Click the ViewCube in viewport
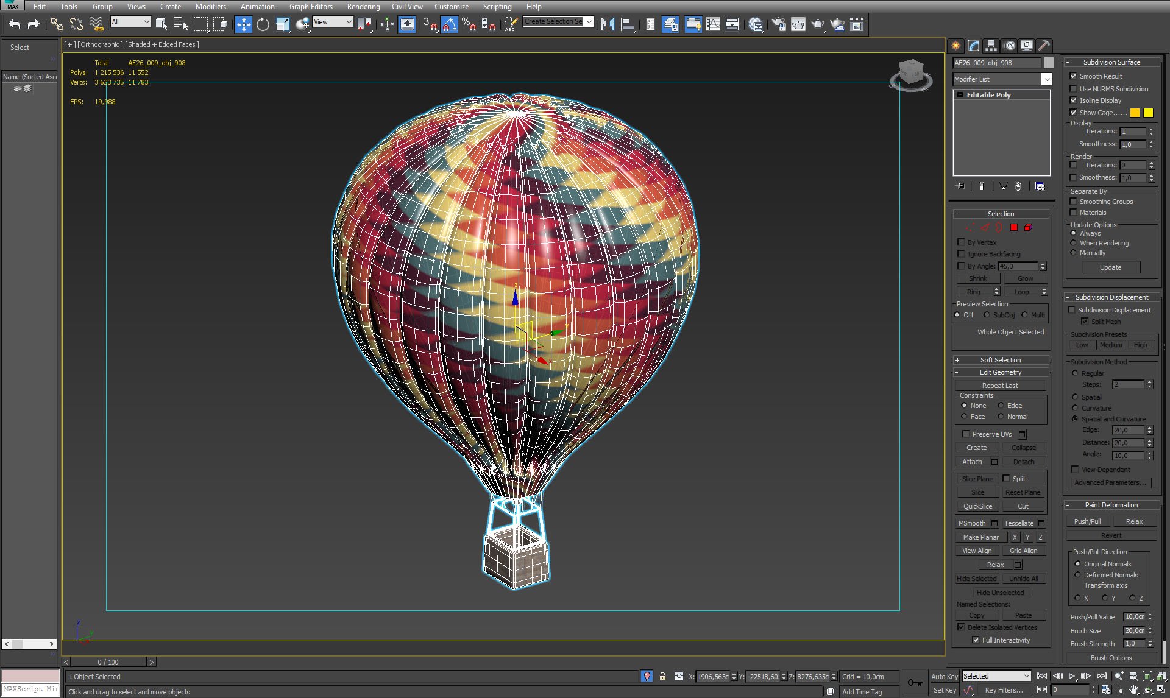The height and width of the screenshot is (698, 1170). pos(911,75)
